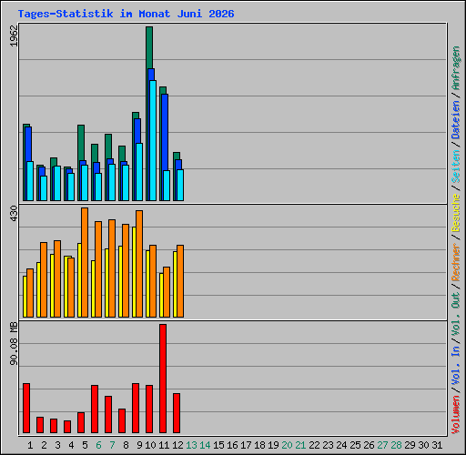Click day 10 on the x-axis

(x=150, y=445)
